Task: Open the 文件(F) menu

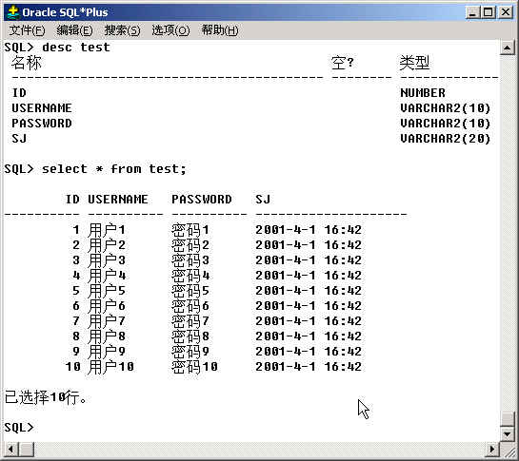Action: point(28,30)
